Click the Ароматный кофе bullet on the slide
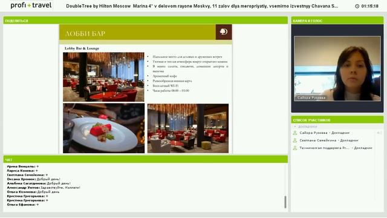The height and width of the screenshot is (218, 387). click(164, 76)
